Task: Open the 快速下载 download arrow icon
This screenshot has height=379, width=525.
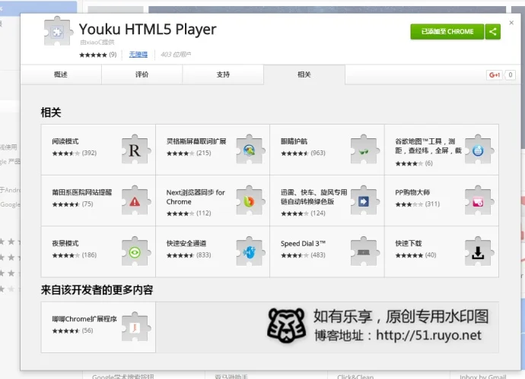Action: point(478,252)
